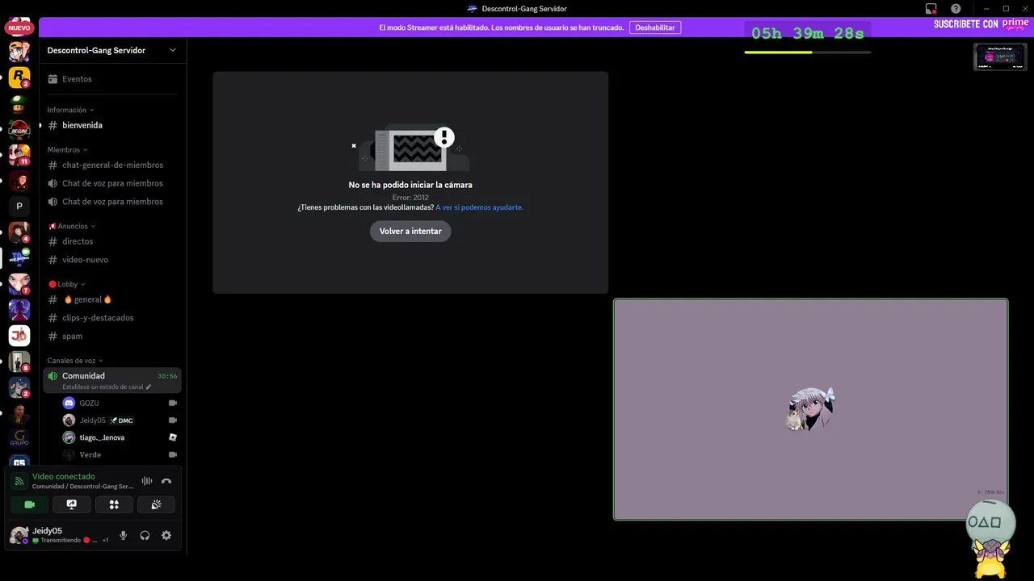This screenshot has height=581, width=1034.
Task: Open the Rockstar 'R' server icon
Action: tap(19, 77)
